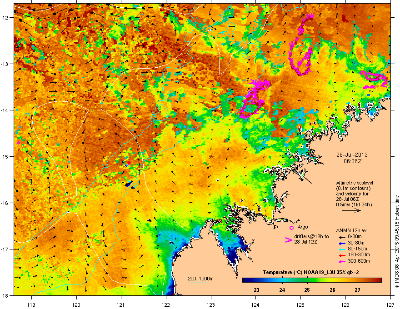Image resolution: width=400 pixels, height=309 pixels.
Task: Click the drifters@12h to legend text
Action: (311, 236)
